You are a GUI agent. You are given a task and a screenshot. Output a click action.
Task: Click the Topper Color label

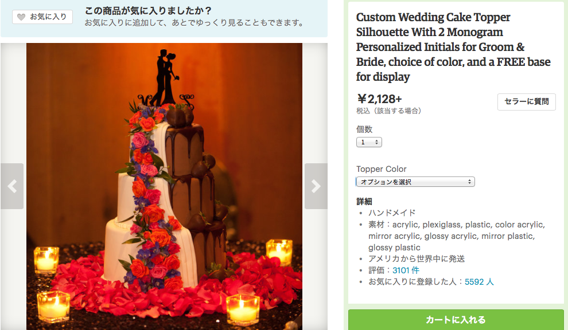(x=381, y=169)
